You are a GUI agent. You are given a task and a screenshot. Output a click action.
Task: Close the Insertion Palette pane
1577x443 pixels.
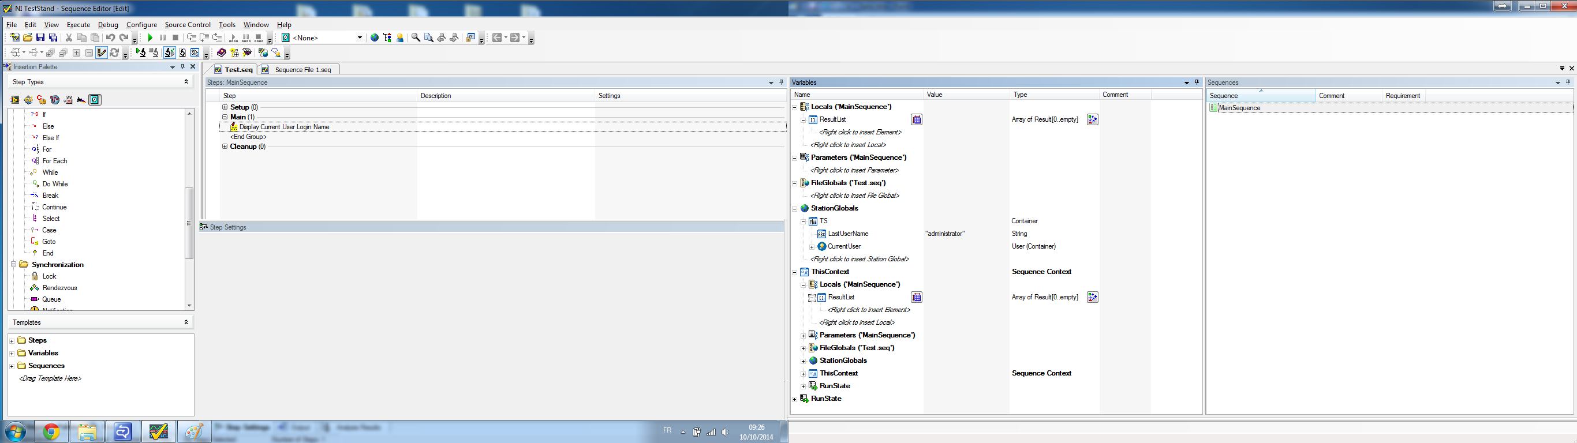tap(193, 67)
